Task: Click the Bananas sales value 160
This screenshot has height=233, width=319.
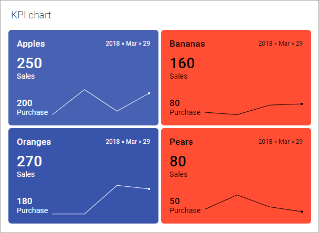Action: pyautogui.click(x=182, y=63)
